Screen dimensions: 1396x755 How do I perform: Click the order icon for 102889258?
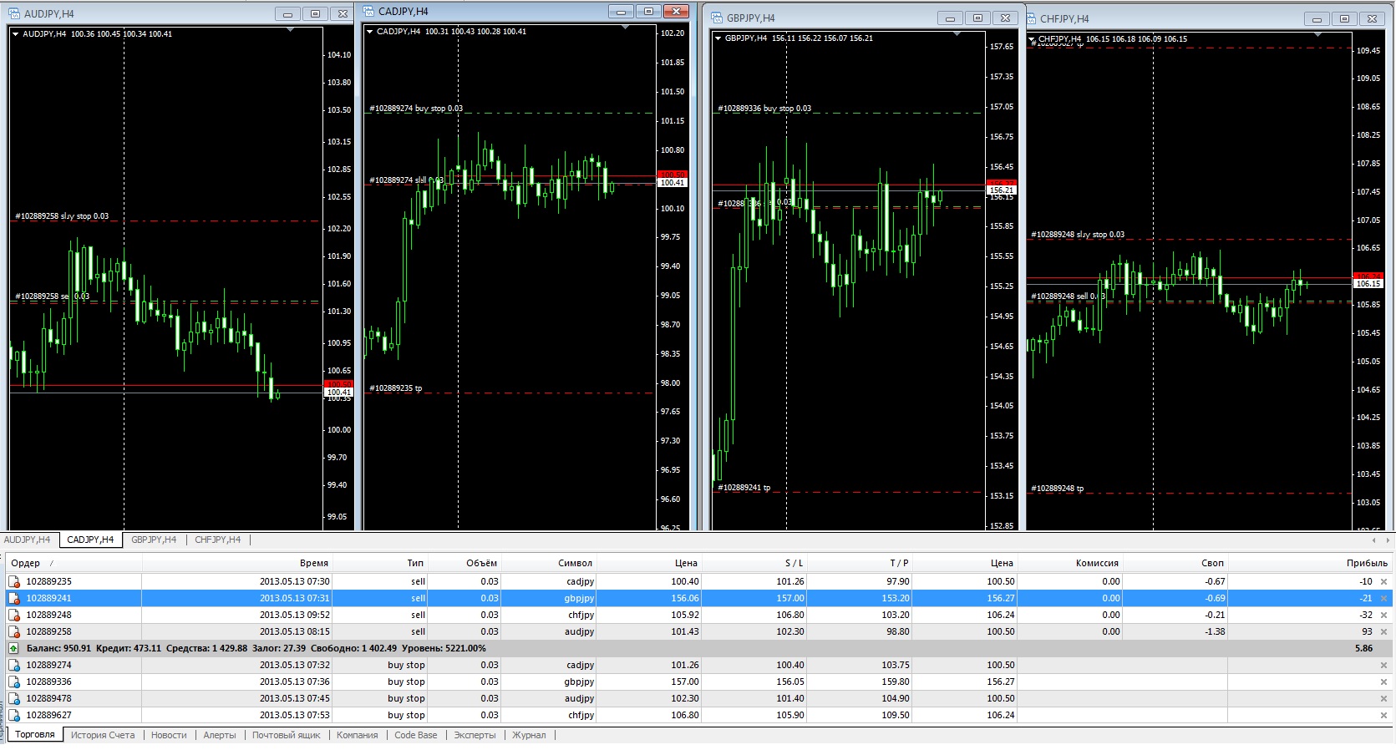13,631
